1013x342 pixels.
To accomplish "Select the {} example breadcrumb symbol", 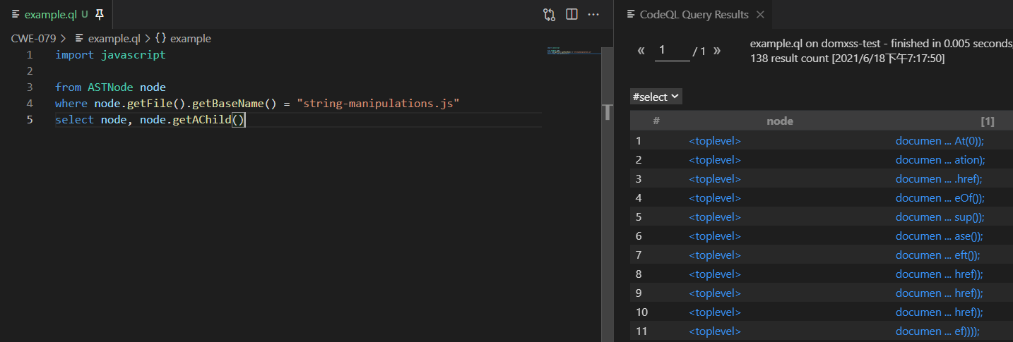I will (184, 39).
